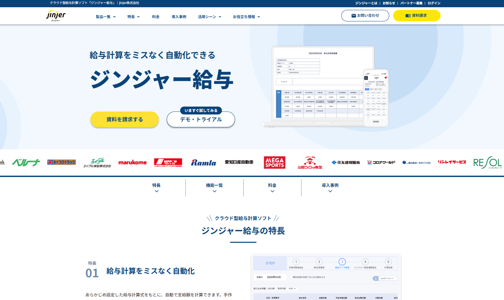Click the MEGA SPORTS logo
504x300 pixels.
pos(275,162)
